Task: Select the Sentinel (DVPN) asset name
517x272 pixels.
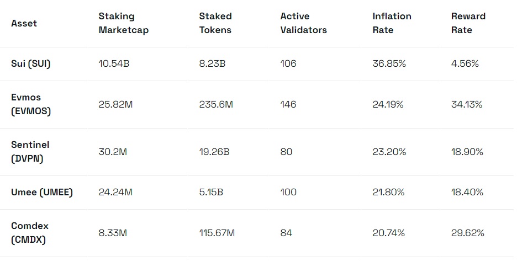Action: click(30, 152)
